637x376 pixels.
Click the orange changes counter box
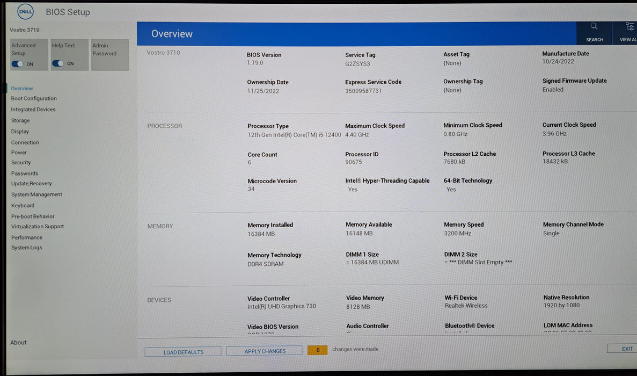[318, 350]
